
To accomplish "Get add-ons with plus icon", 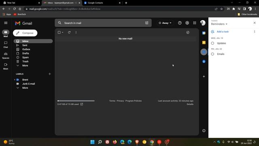I will pyautogui.click(x=204, y=77).
